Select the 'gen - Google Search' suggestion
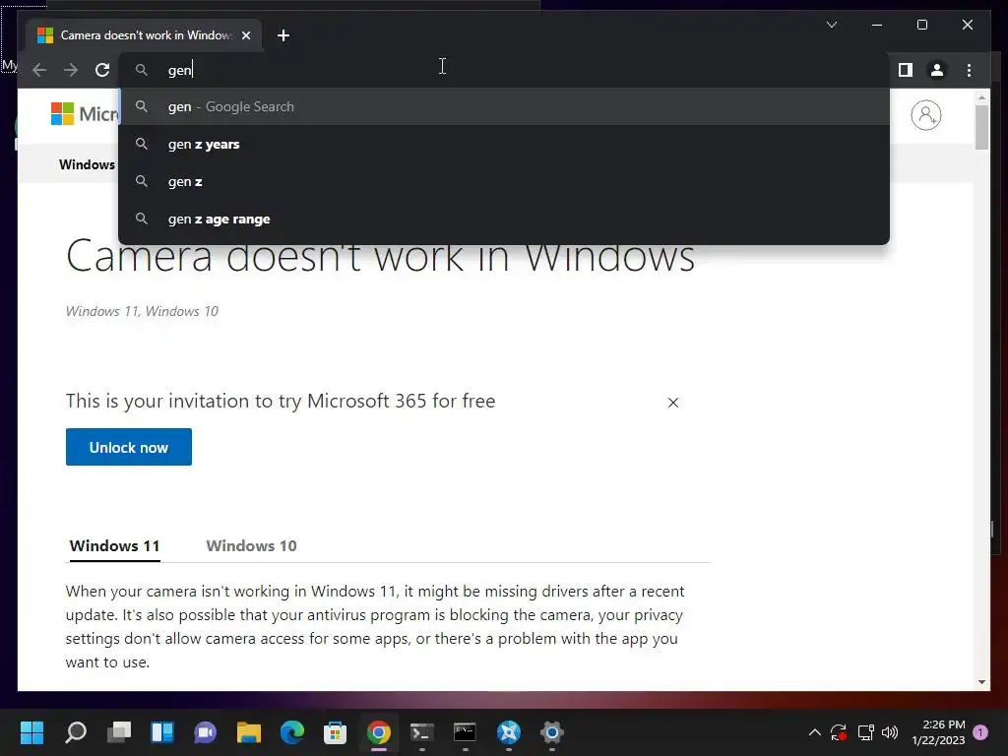Image resolution: width=1008 pixels, height=756 pixels. point(504,106)
